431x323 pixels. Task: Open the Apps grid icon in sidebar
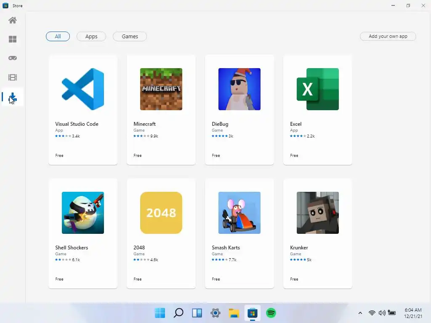tap(13, 39)
